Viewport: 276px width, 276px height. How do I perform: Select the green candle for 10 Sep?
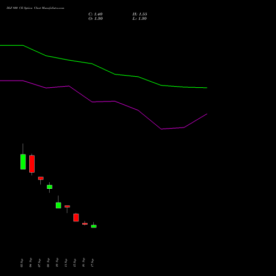point(59,205)
